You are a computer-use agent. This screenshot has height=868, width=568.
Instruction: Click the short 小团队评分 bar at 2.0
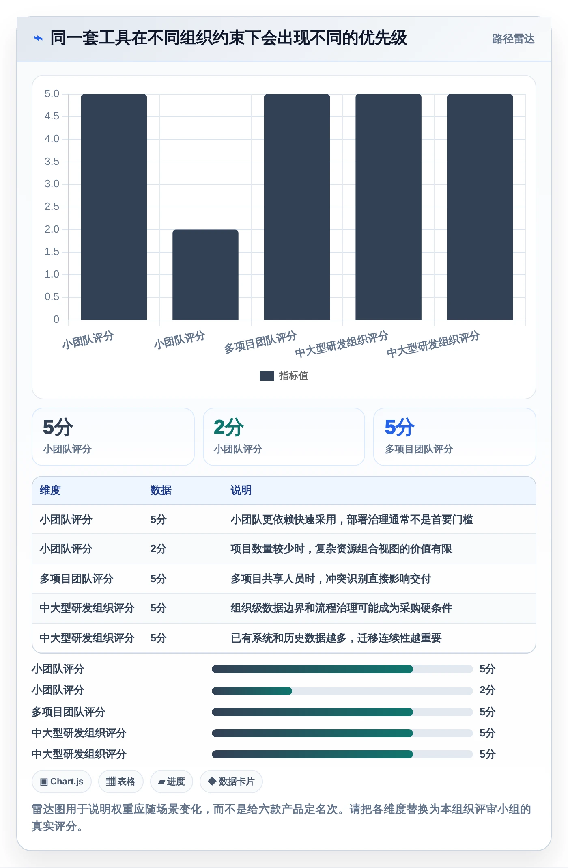pos(205,274)
